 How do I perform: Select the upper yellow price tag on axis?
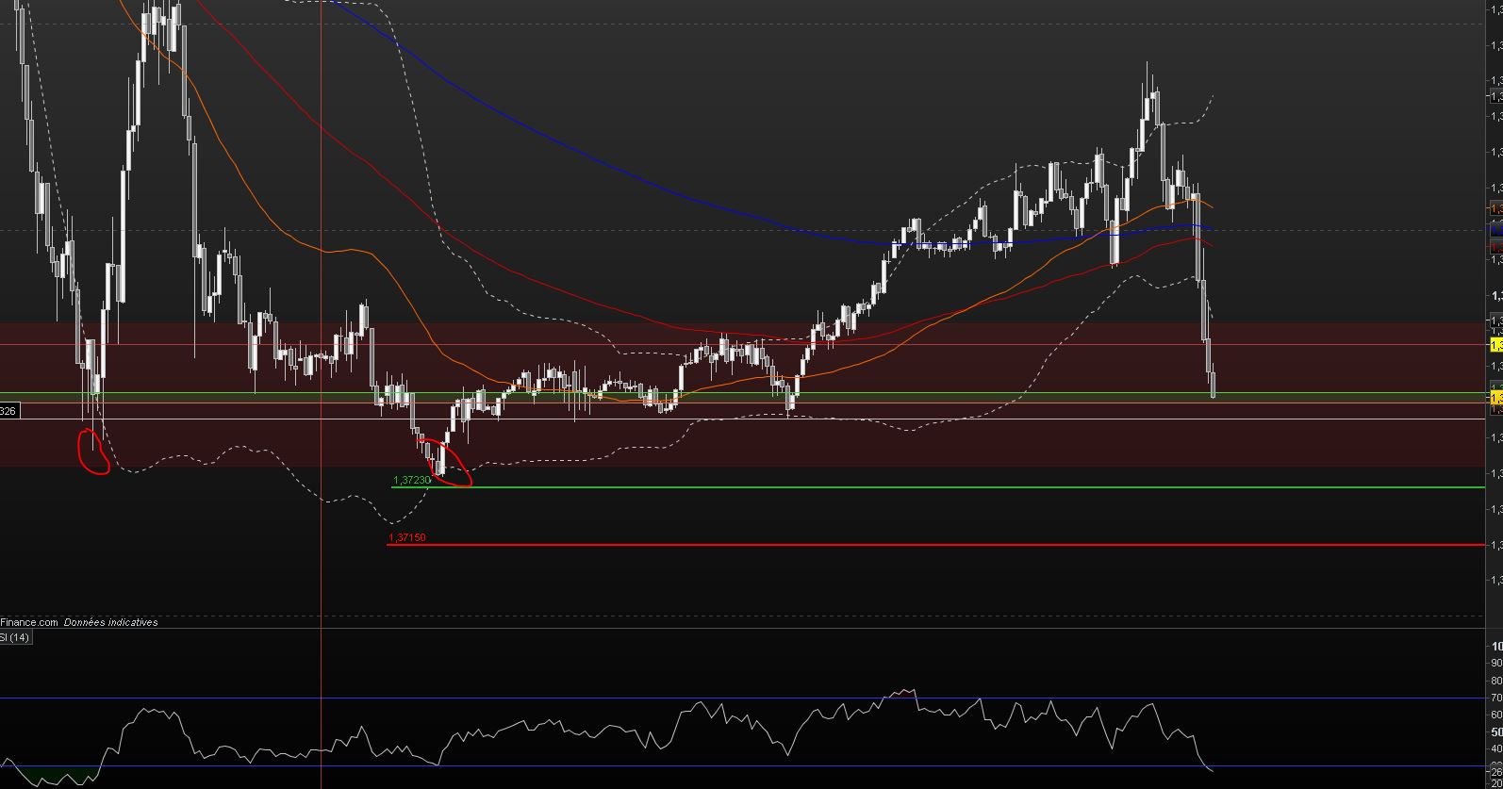click(x=1495, y=346)
